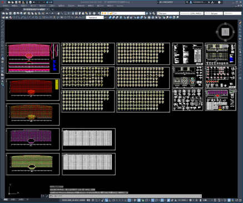
Task: Open the View menu
Action: [x=24, y=6]
